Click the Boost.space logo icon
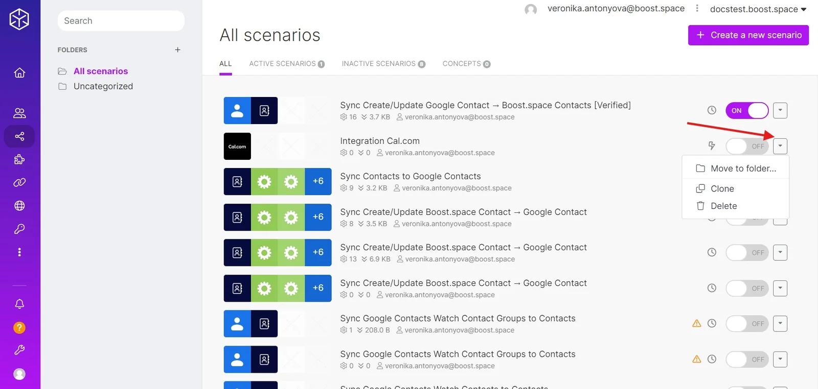This screenshot has height=389, width=818. coord(19,19)
